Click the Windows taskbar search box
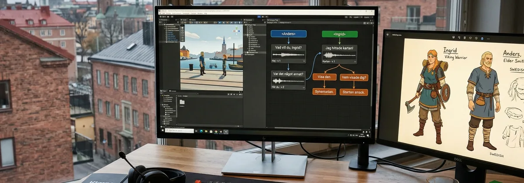The width and height of the screenshot is (524, 183). (179, 130)
